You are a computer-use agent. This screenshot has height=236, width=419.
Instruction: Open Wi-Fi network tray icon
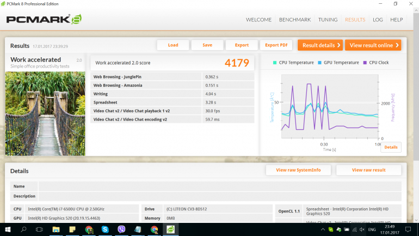354,229
